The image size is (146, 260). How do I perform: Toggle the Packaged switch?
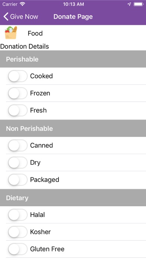pyautogui.click(x=18, y=180)
